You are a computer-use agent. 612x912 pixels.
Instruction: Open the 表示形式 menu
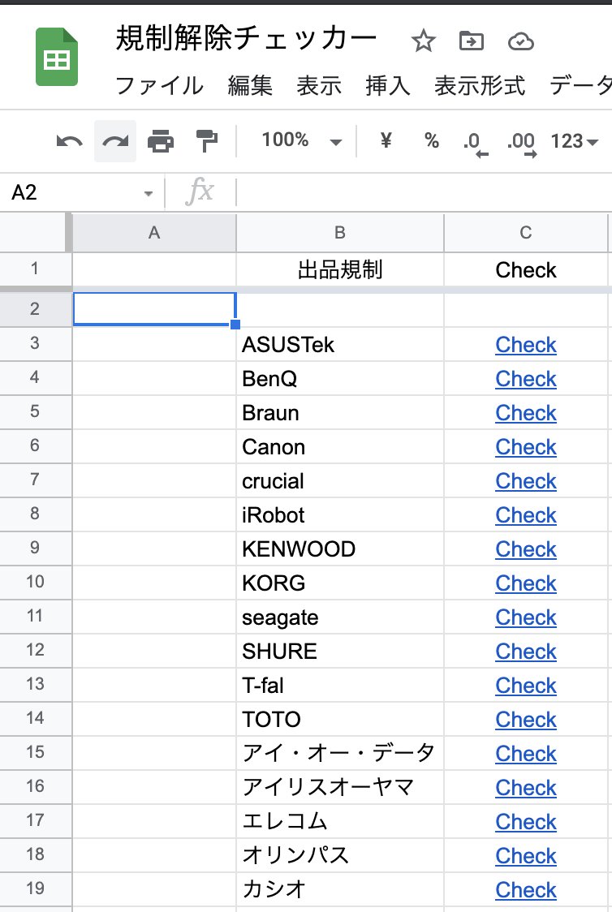pos(480,85)
